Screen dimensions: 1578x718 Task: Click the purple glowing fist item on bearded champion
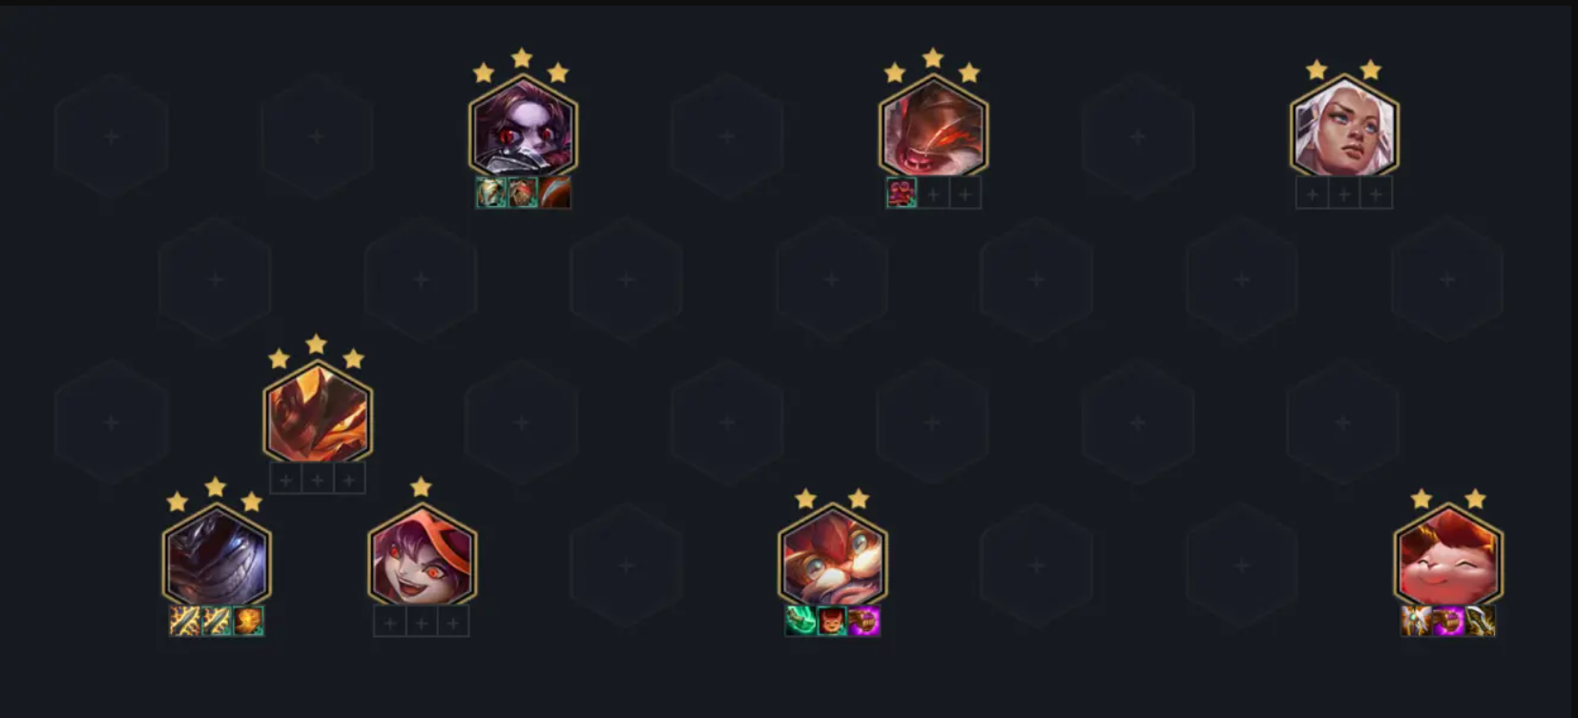coord(864,622)
